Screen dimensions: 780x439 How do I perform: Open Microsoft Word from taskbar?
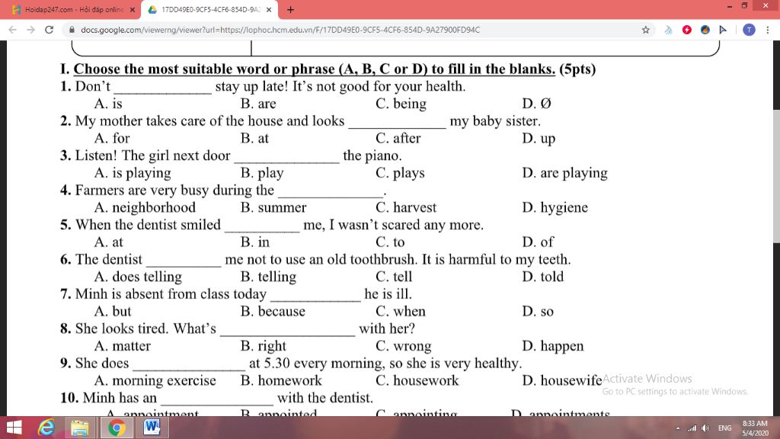[152, 428]
